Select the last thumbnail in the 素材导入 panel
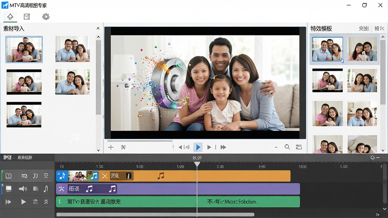 point(24,114)
